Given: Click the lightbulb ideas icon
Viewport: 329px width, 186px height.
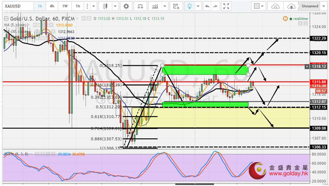Looking at the screenshot, I should (x=190, y=6).
